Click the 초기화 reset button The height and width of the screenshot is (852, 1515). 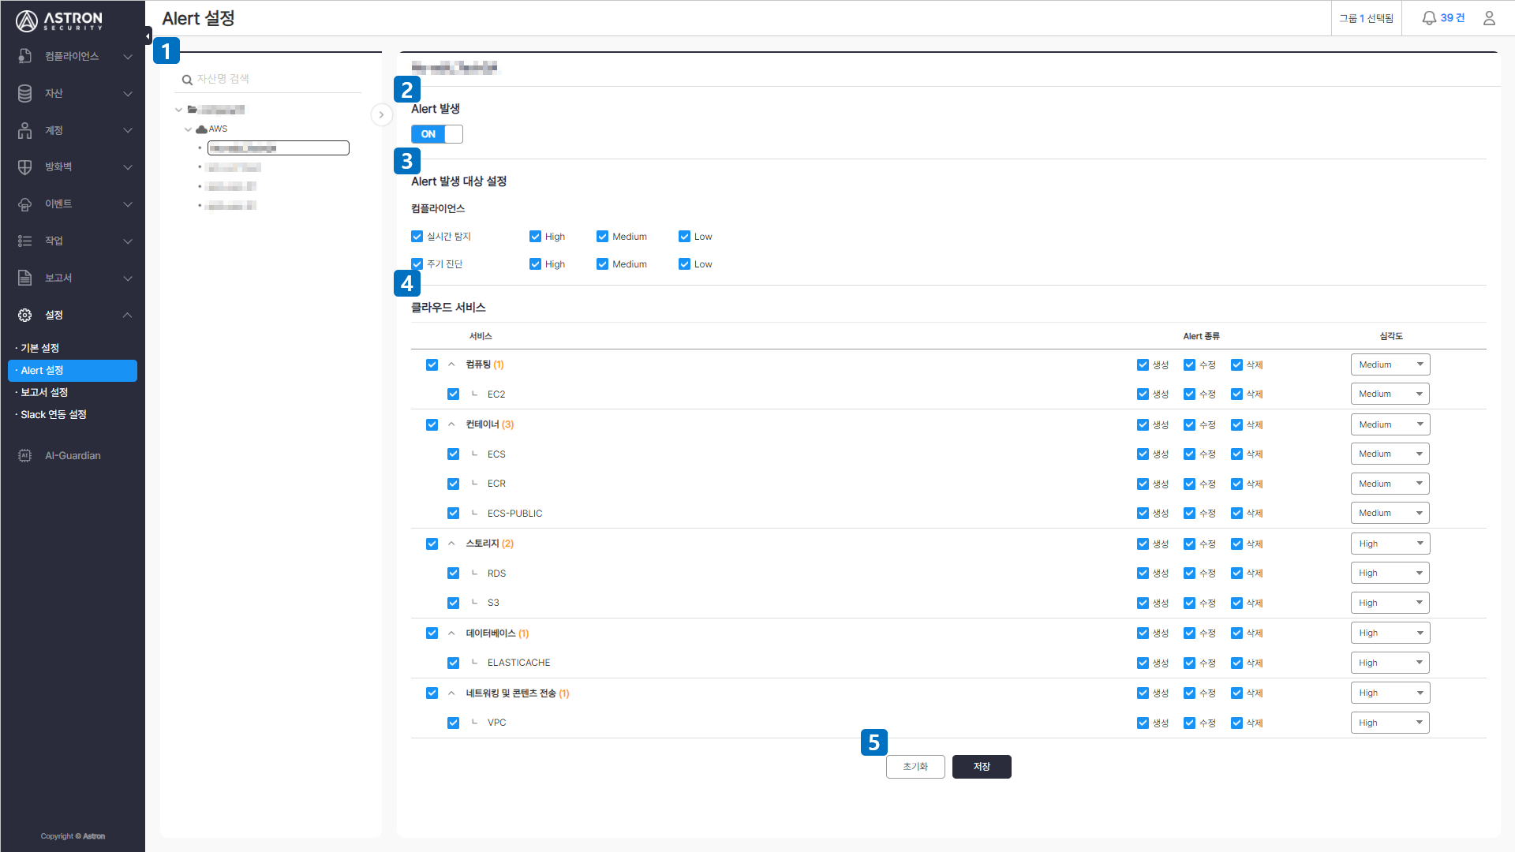tap(915, 767)
